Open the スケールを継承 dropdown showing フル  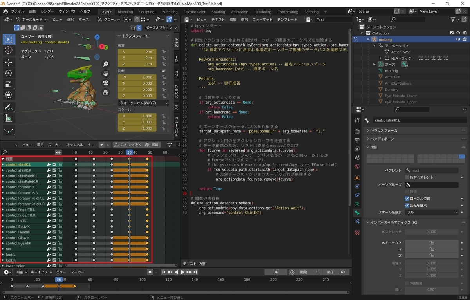(x=431, y=211)
